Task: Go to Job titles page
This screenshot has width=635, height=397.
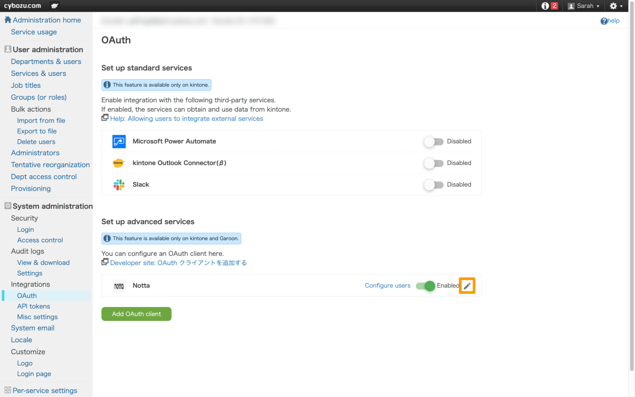Action: click(x=26, y=85)
